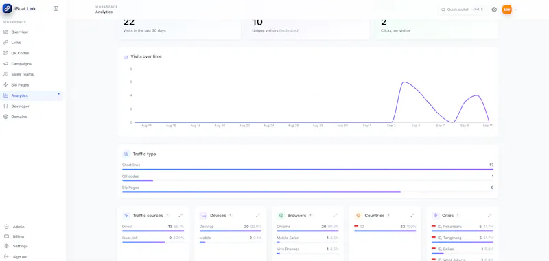Click the Browsers card icon

pos(281,215)
